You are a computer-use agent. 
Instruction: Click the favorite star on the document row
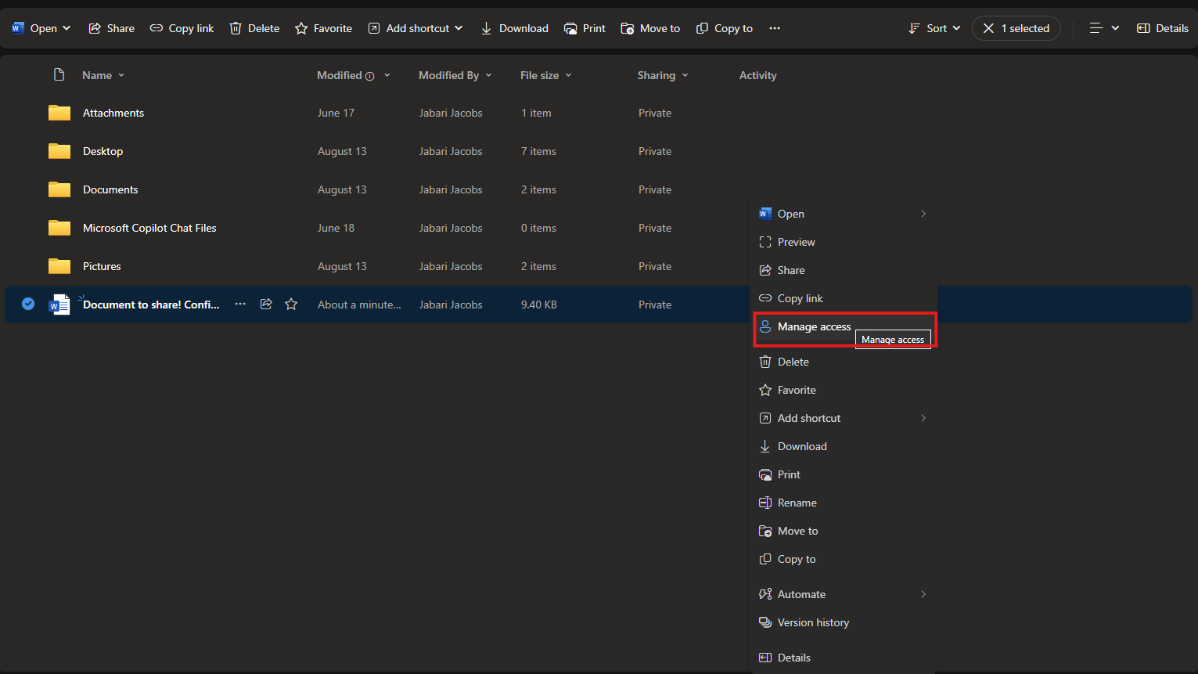pyautogui.click(x=291, y=305)
